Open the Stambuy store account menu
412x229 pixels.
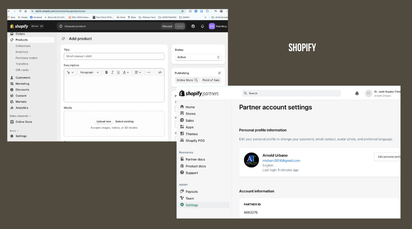(218, 26)
